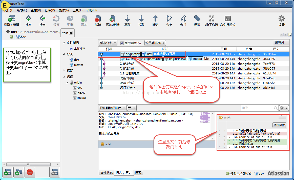Viewport: 294px width, 180px height.
Task: Select 工作副本 in the sidebar
Action: pos(77,48)
